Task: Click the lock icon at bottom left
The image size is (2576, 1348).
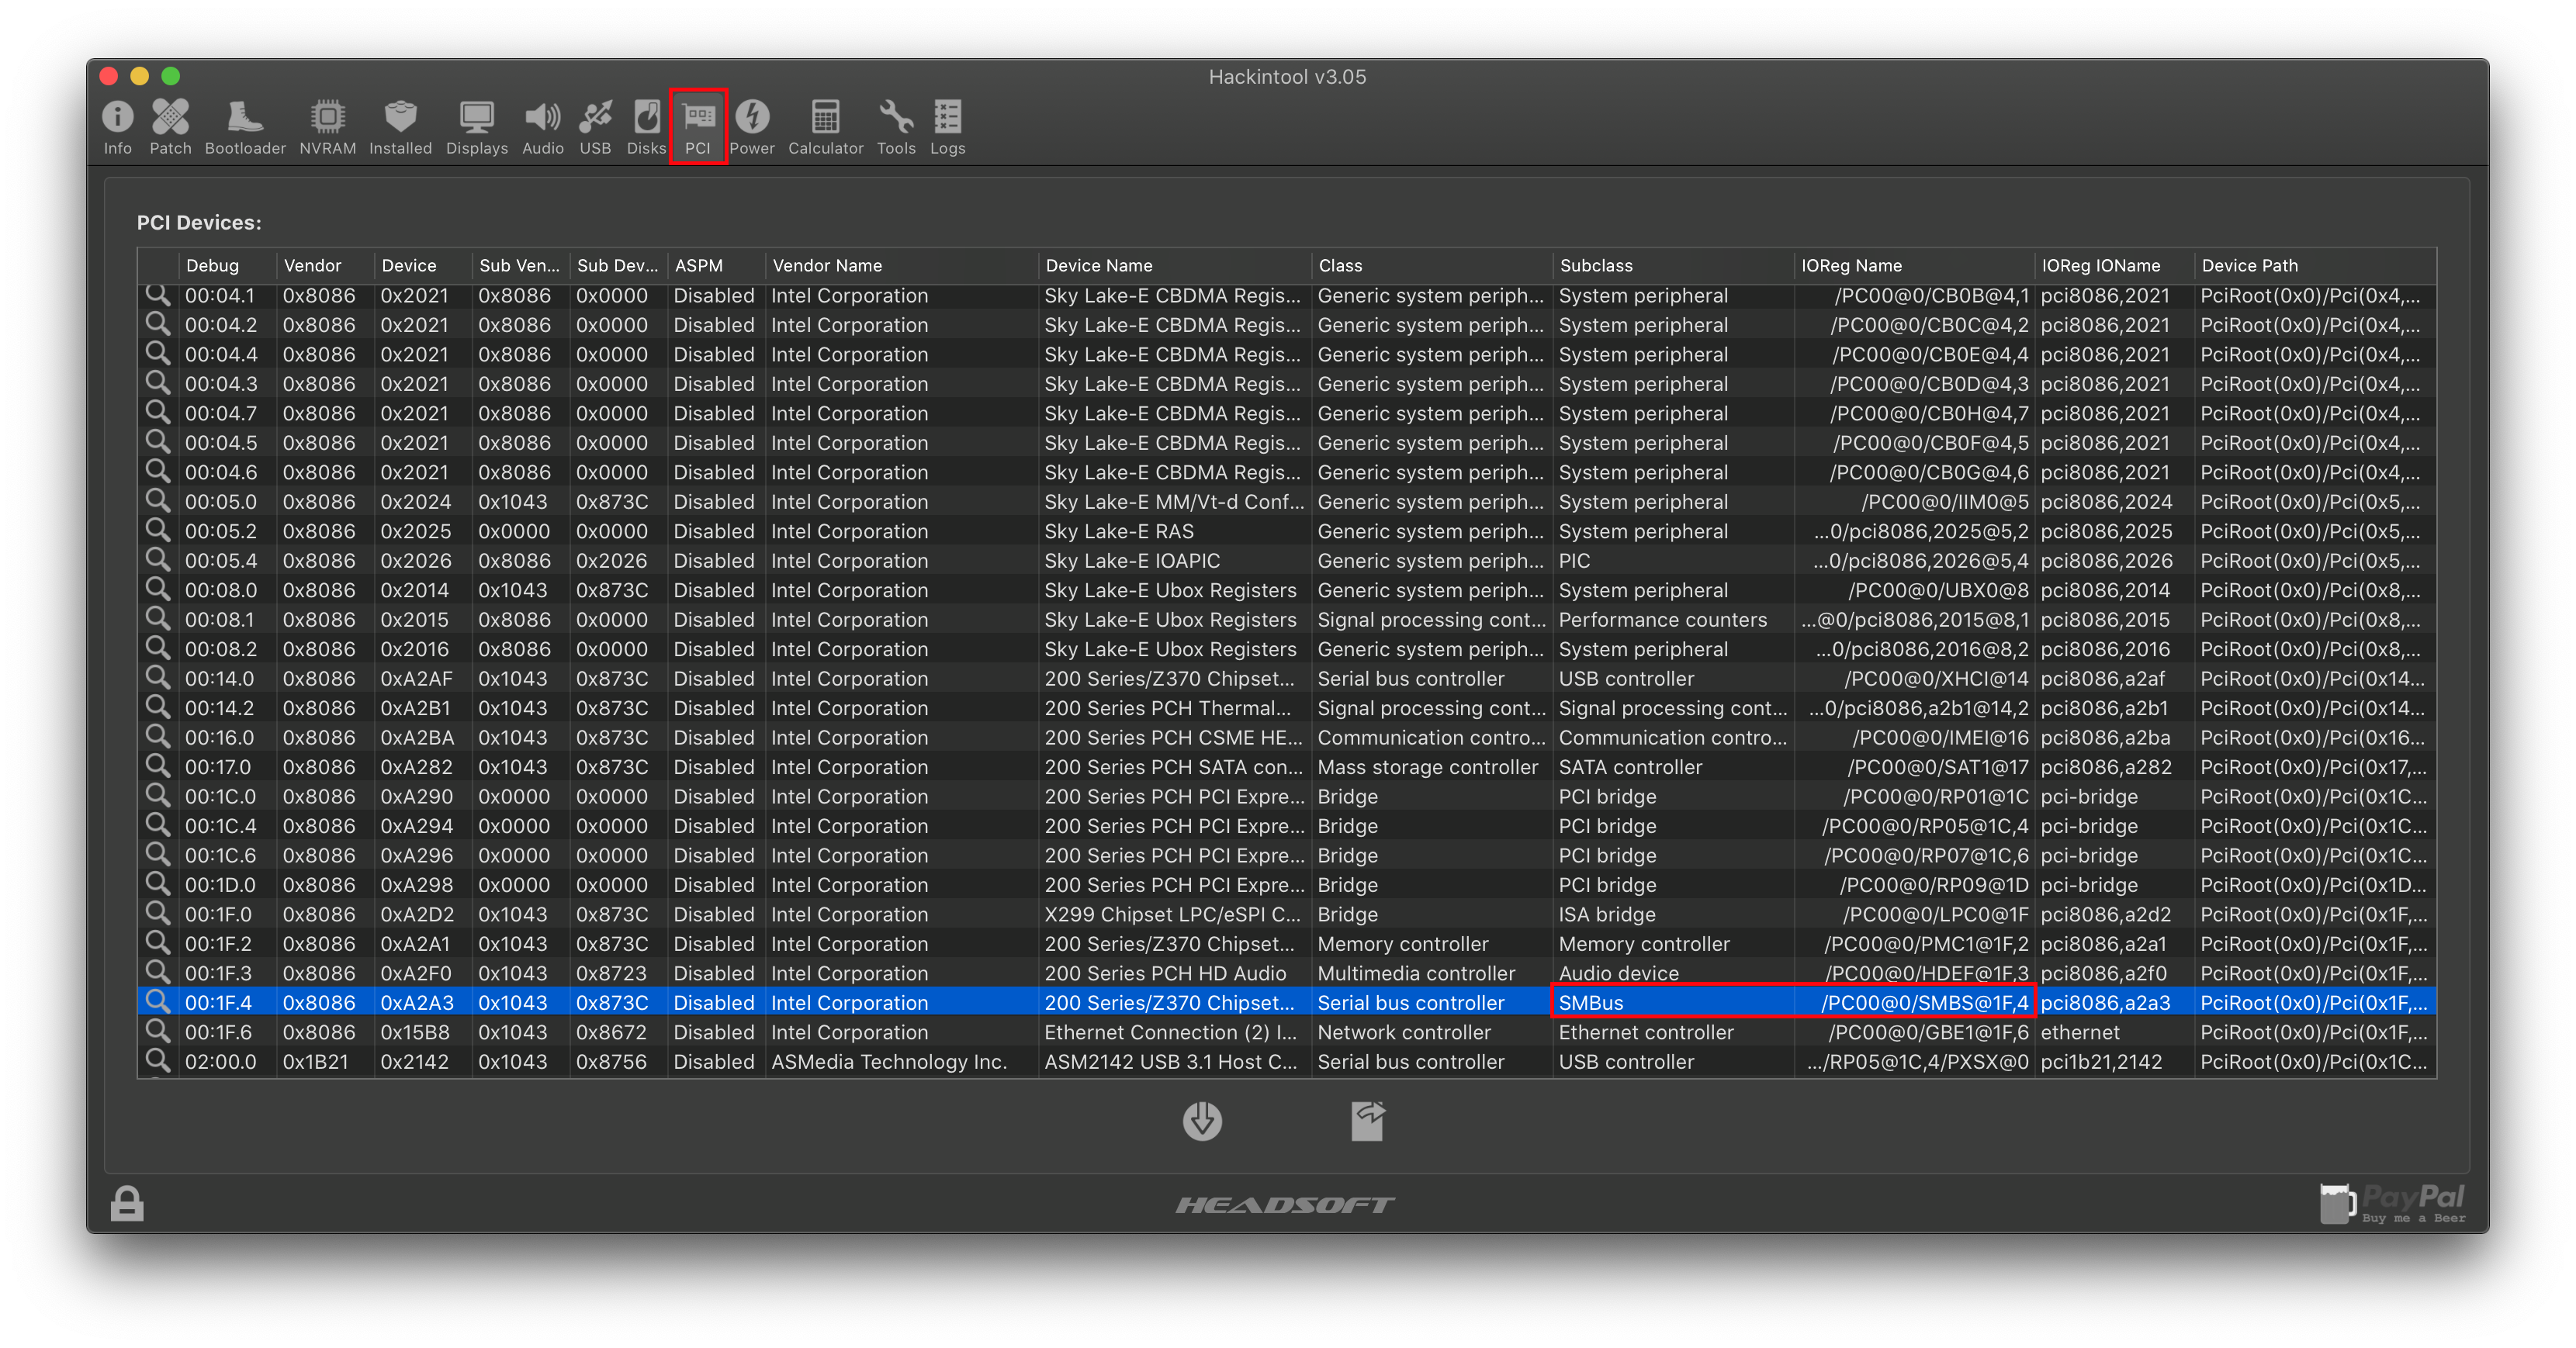Action: [x=127, y=1204]
